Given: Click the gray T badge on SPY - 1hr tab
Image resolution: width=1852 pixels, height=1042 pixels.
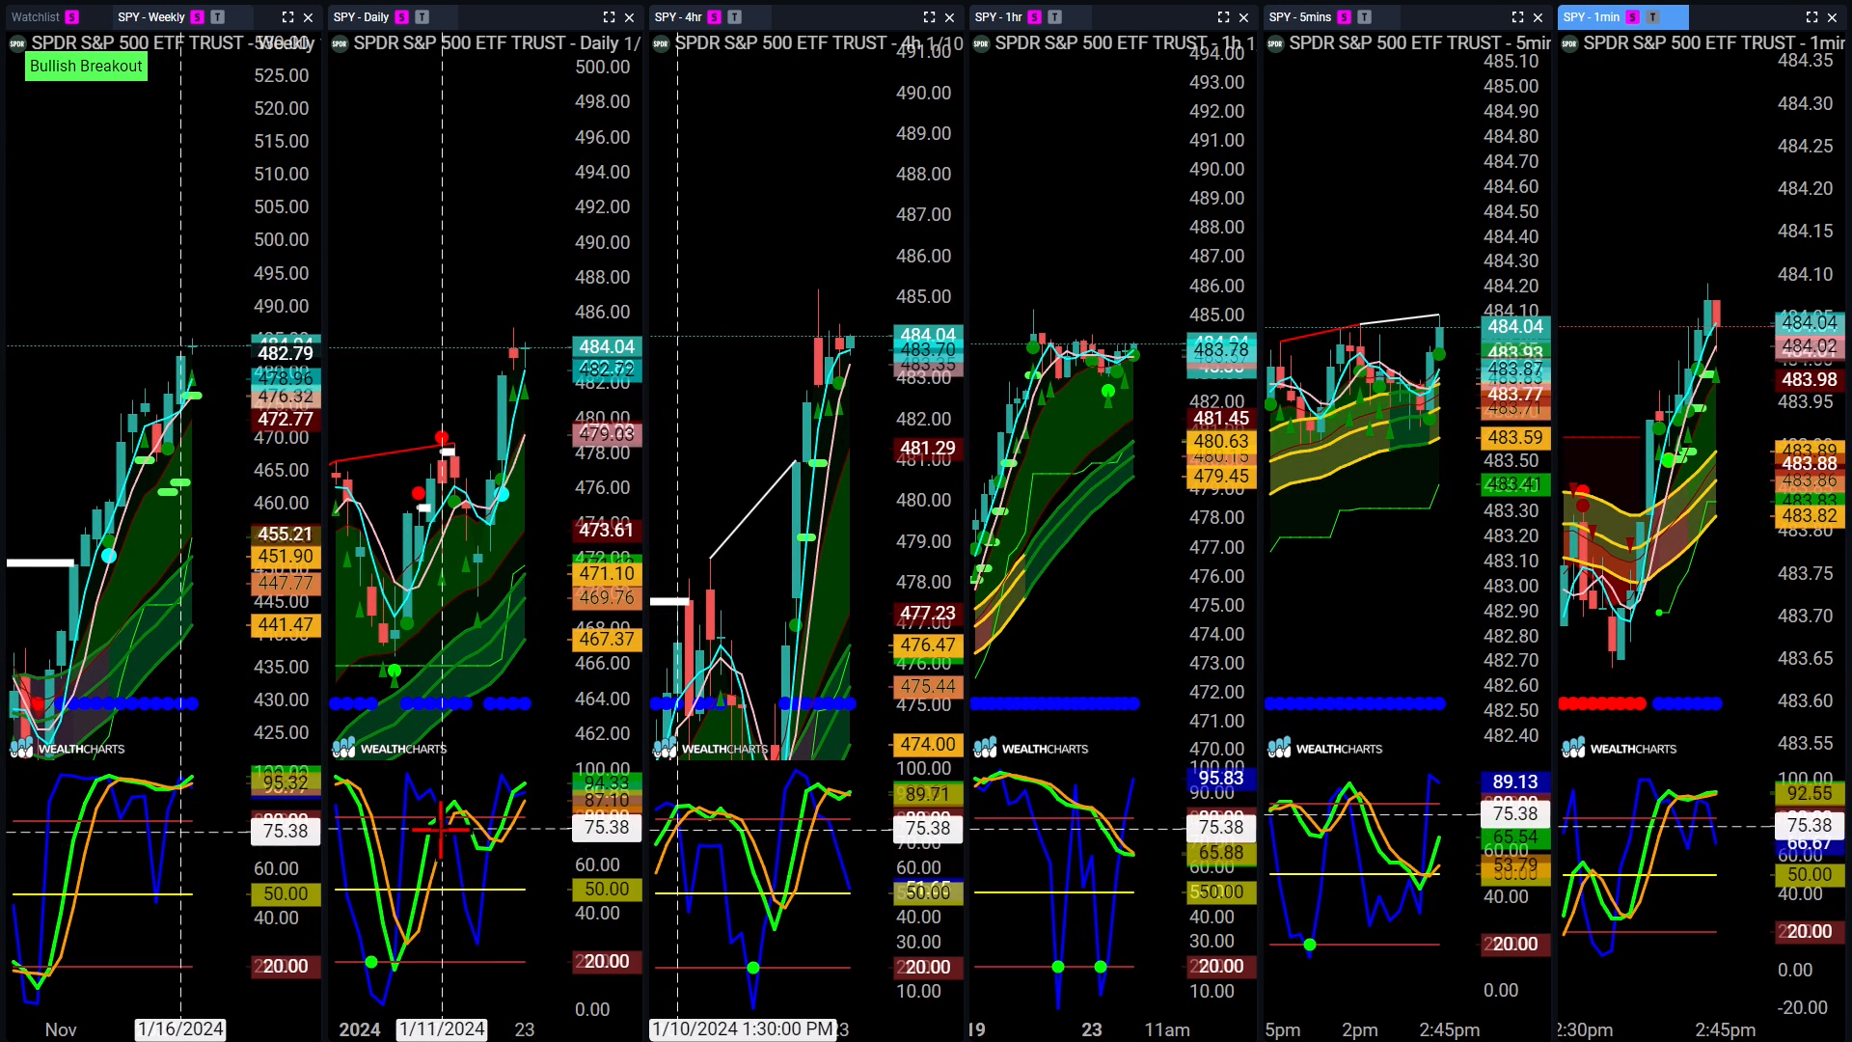Looking at the screenshot, I should click(1055, 17).
